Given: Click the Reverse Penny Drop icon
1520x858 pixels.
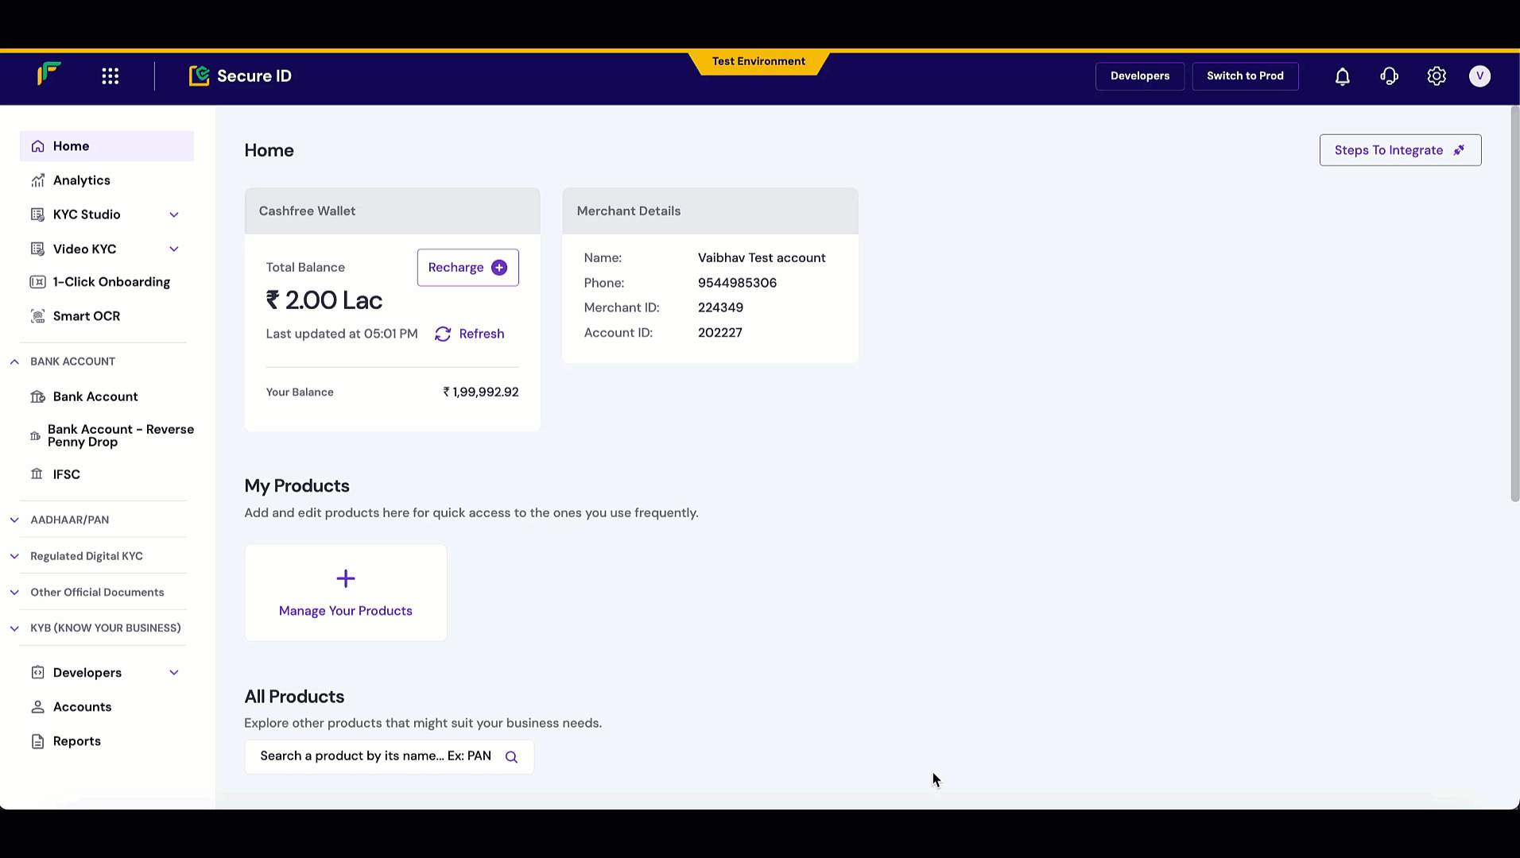Looking at the screenshot, I should coord(35,436).
